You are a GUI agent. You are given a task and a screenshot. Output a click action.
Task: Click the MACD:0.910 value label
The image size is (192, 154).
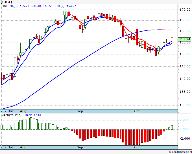(x=33, y=115)
